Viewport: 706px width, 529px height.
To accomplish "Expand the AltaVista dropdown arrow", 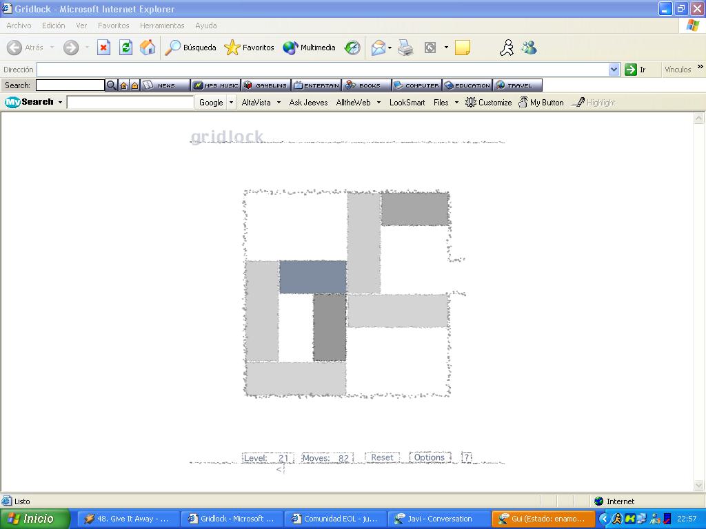I will pos(279,103).
